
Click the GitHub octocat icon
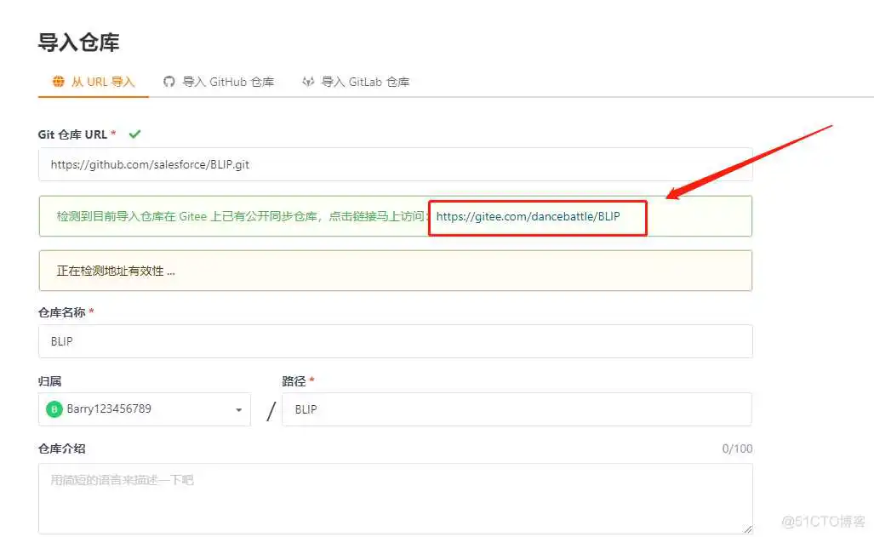(x=169, y=82)
